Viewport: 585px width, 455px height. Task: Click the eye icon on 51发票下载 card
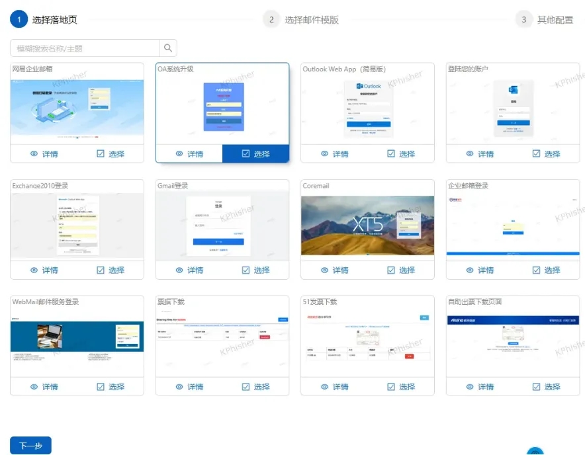(x=325, y=387)
